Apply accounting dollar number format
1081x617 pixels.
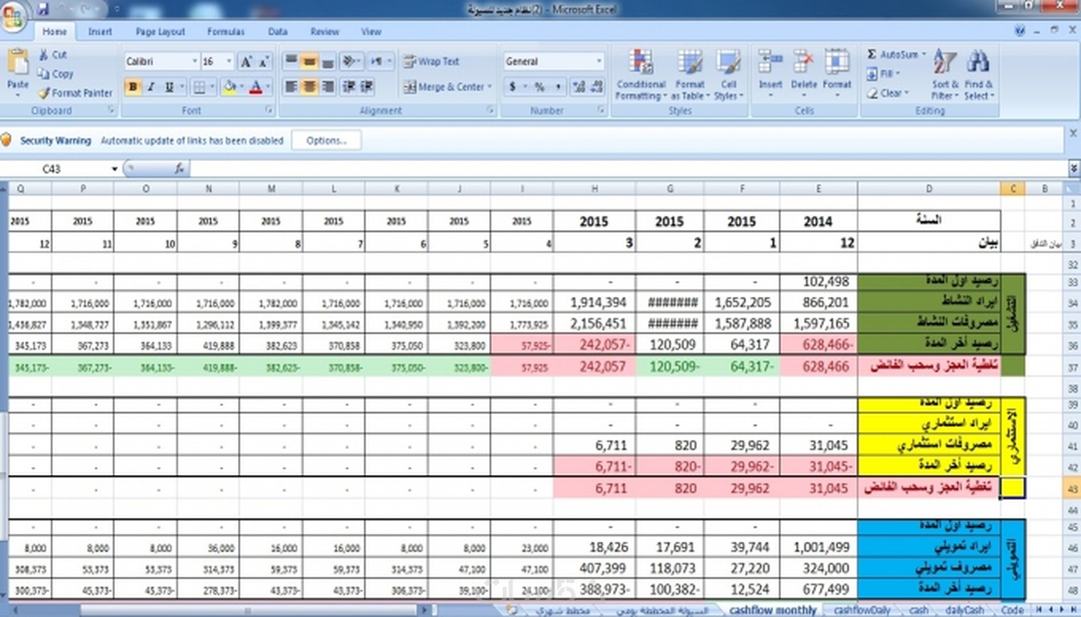coord(513,87)
